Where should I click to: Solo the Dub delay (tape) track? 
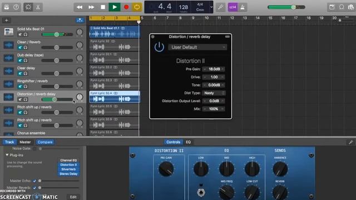26,61
